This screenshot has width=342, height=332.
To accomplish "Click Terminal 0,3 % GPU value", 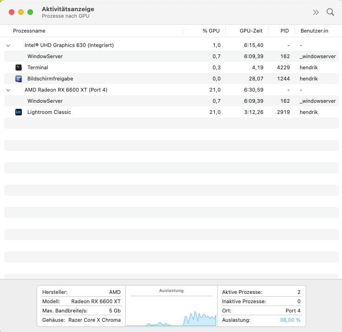I will [x=217, y=67].
